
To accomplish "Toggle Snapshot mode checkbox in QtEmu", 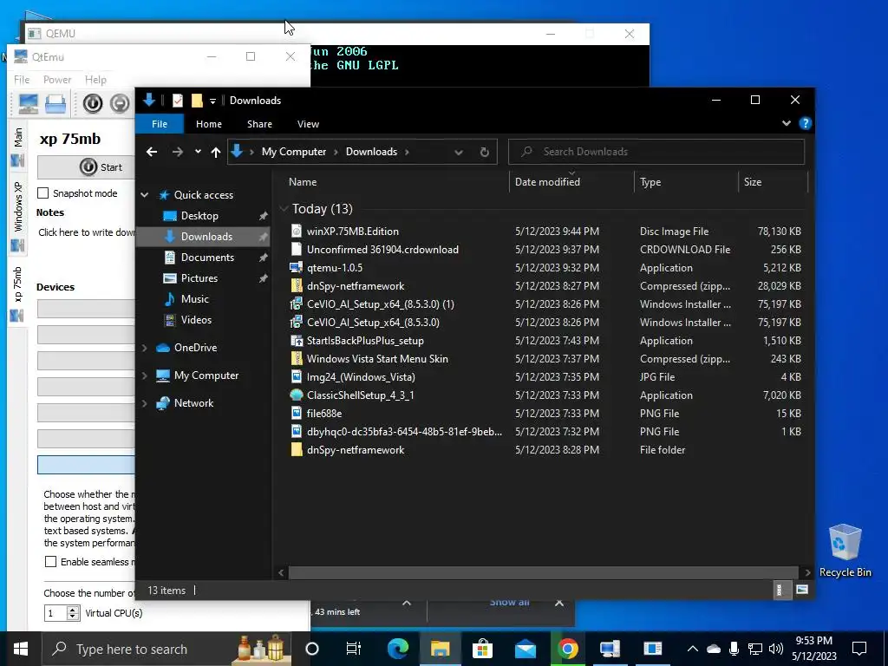I will click(x=43, y=193).
